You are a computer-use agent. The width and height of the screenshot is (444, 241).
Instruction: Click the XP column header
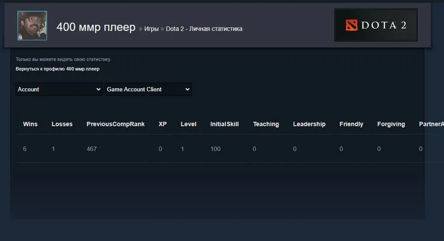[163, 124]
